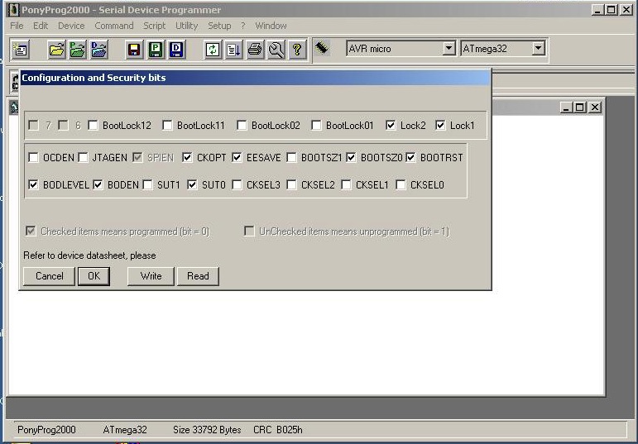
Task: Check the CKSEL1 fuse checkbox
Action: pyautogui.click(x=346, y=185)
